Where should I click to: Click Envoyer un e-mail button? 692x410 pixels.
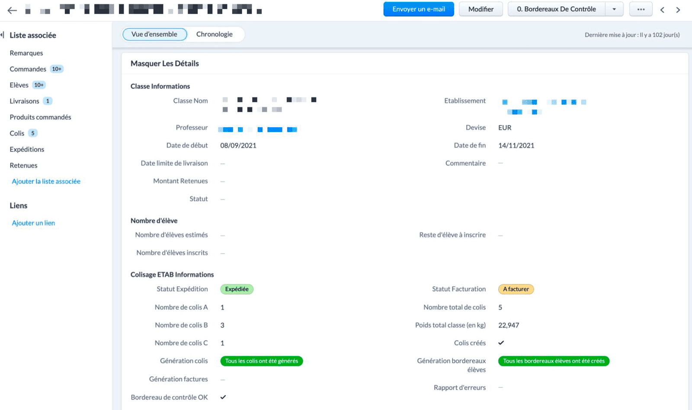click(x=419, y=9)
